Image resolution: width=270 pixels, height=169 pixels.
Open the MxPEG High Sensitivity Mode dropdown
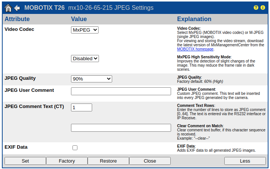coord(85,58)
